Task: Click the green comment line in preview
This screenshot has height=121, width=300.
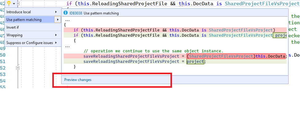Action: pos(154,51)
